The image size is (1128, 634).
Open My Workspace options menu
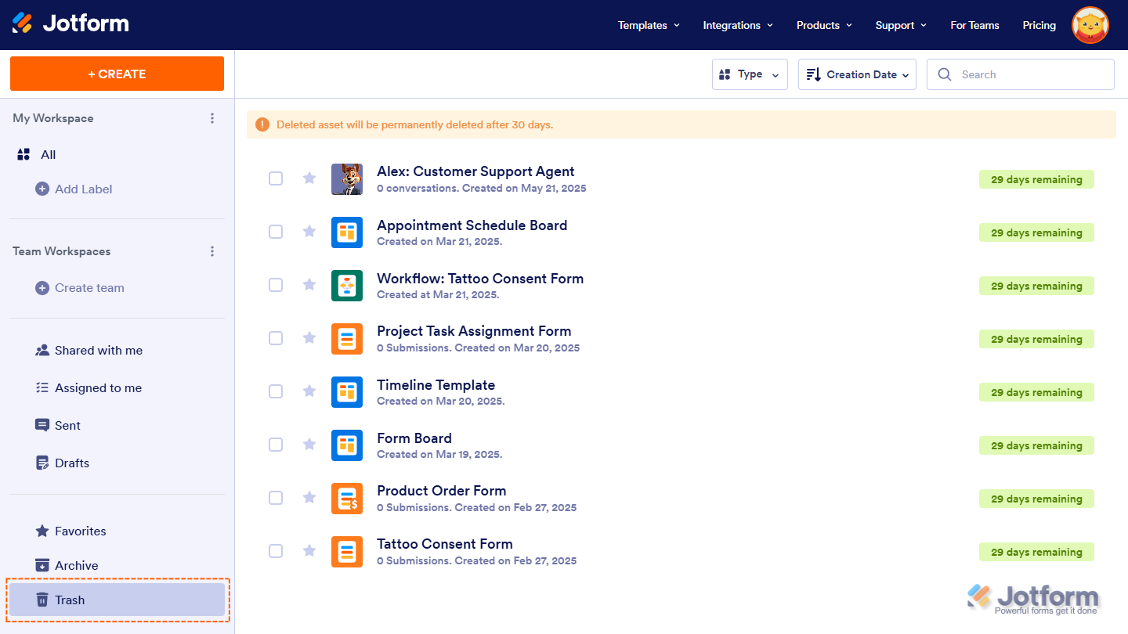pos(211,118)
